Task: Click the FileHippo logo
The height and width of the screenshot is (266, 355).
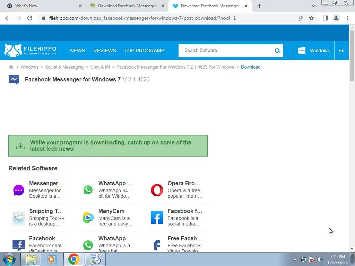Action: 31,51
